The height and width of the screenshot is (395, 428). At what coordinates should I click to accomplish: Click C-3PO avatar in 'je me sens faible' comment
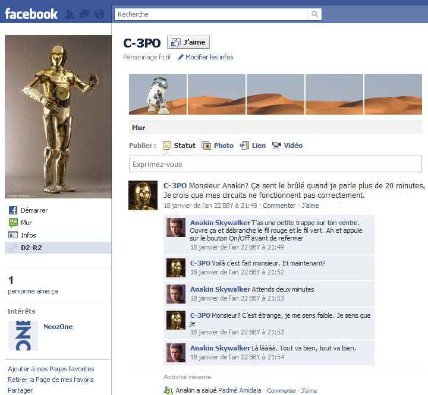(176, 320)
